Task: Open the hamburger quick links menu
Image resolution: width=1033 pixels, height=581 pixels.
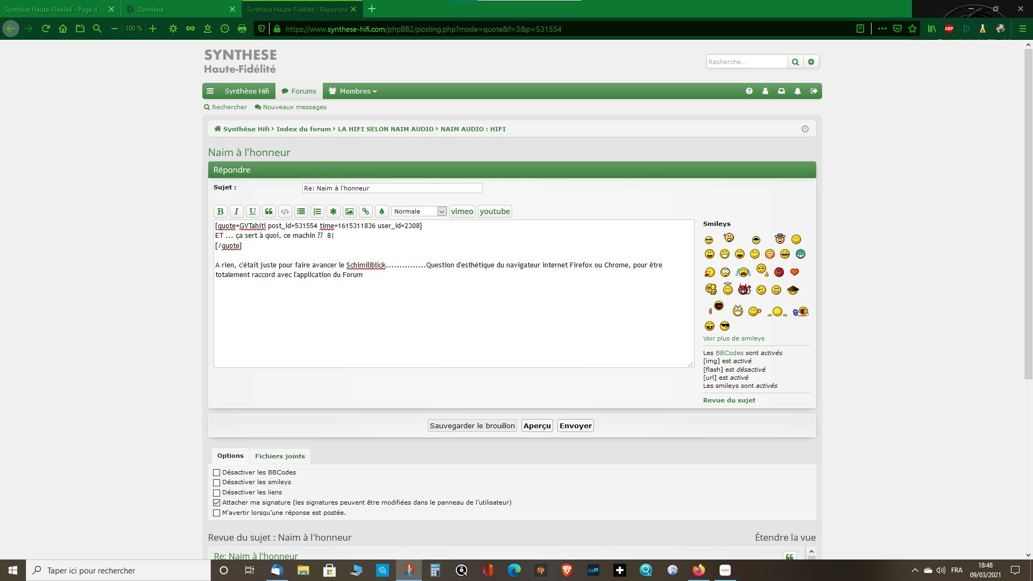Action: 210,91
